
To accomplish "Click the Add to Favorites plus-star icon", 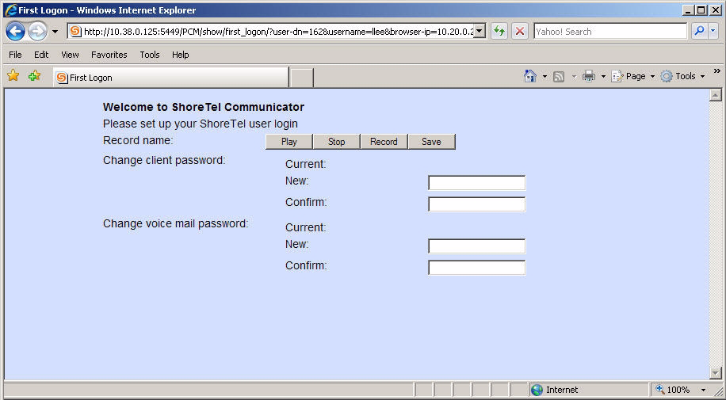I will coord(34,75).
